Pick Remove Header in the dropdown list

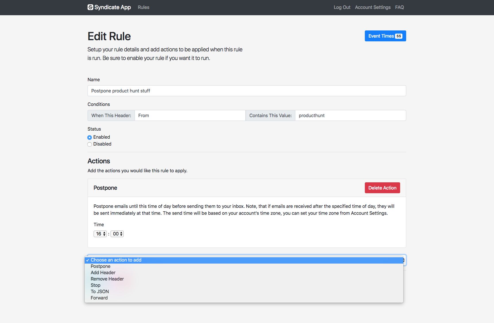point(107,279)
